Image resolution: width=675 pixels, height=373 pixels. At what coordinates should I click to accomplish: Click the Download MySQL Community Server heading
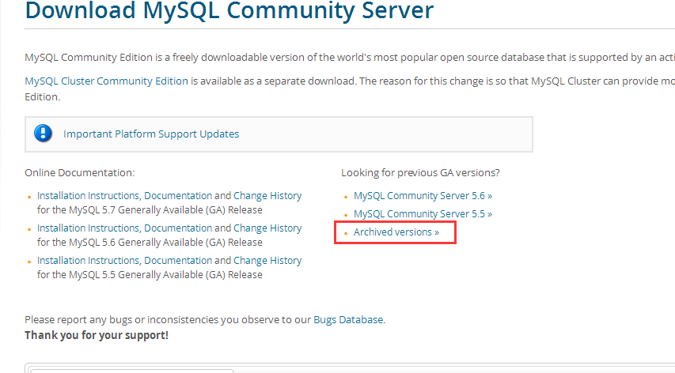pos(229,10)
